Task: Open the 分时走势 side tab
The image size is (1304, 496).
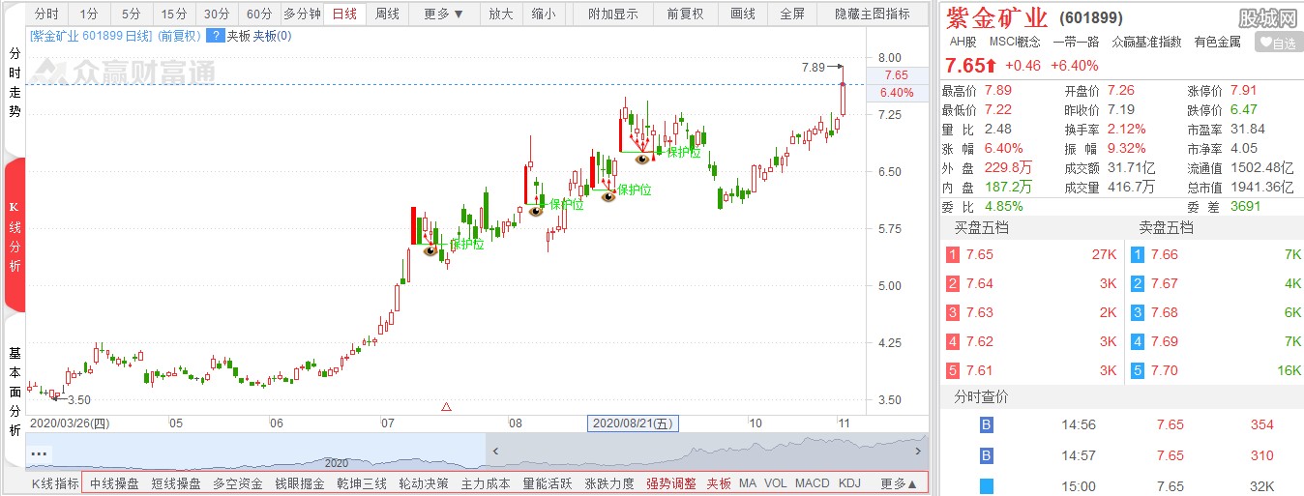Action: click(14, 83)
